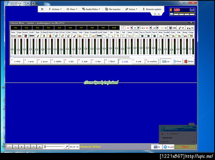The image size is (215, 160).
Task: Select the S.Stick channel icon
Action: 136,36
